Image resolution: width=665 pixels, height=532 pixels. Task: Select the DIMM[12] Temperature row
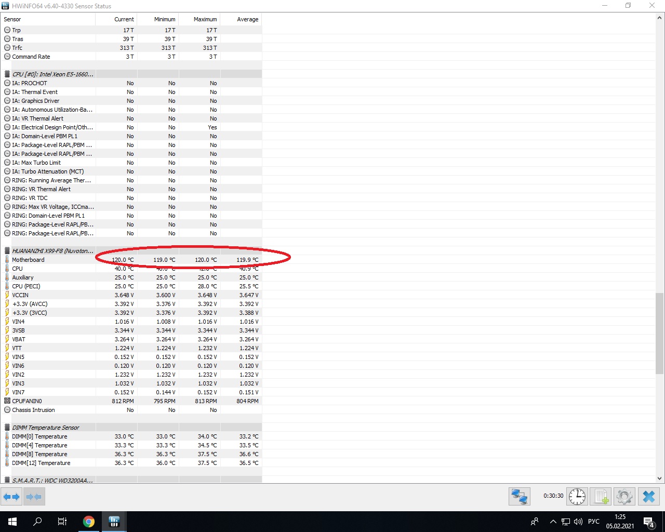(131, 463)
